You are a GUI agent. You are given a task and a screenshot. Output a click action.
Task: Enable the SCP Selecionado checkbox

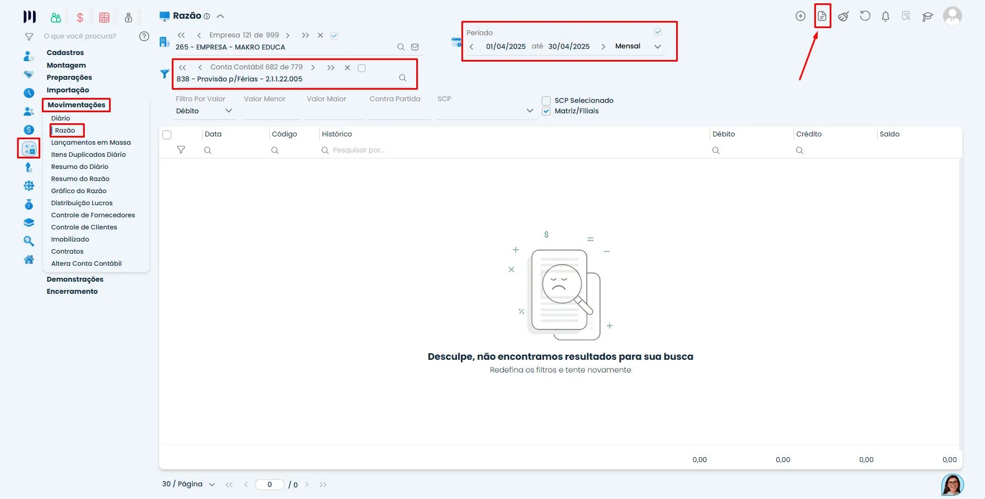coord(546,101)
